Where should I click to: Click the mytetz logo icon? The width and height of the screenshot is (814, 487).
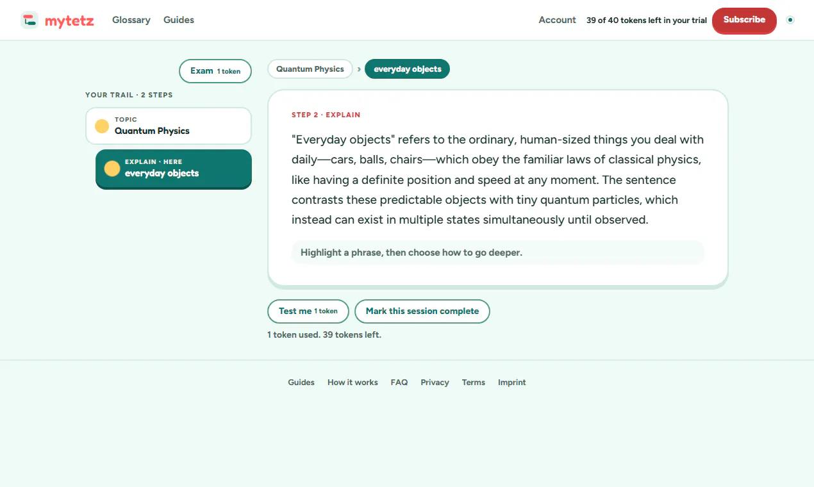[29, 21]
